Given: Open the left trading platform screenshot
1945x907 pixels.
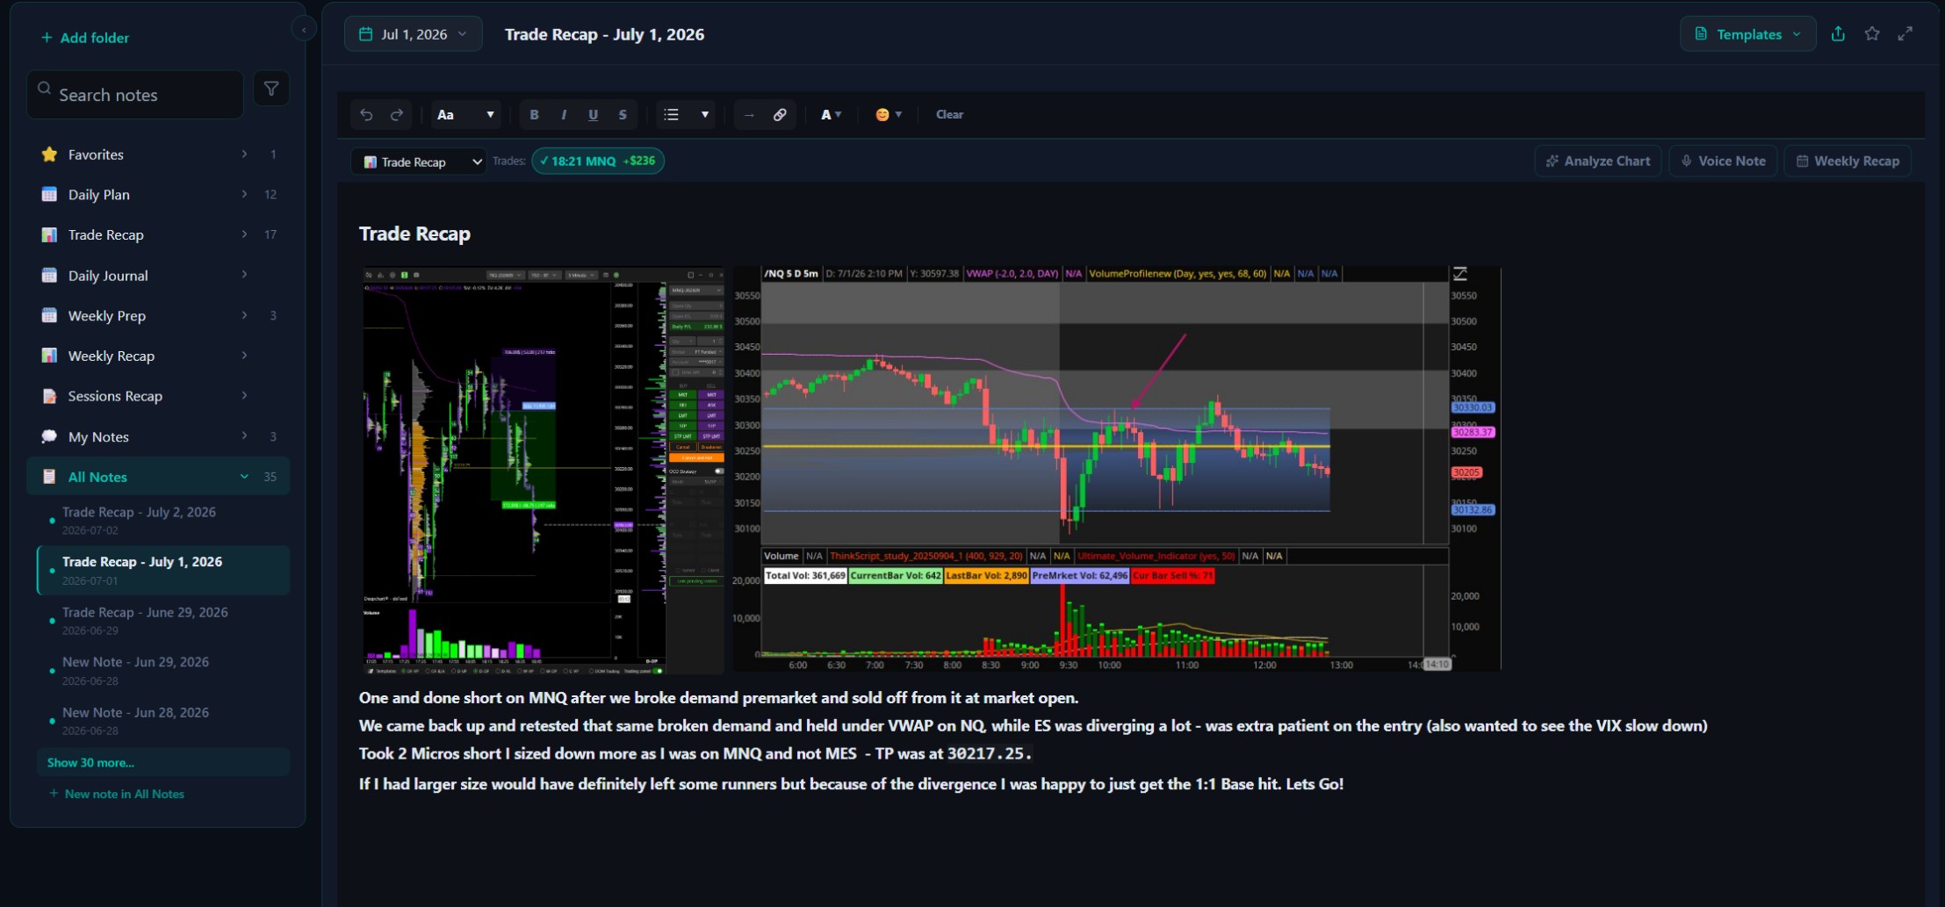Looking at the screenshot, I should tap(544, 471).
